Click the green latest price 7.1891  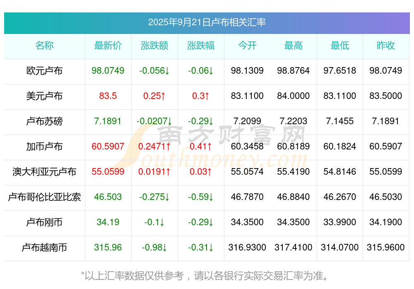(108, 121)
